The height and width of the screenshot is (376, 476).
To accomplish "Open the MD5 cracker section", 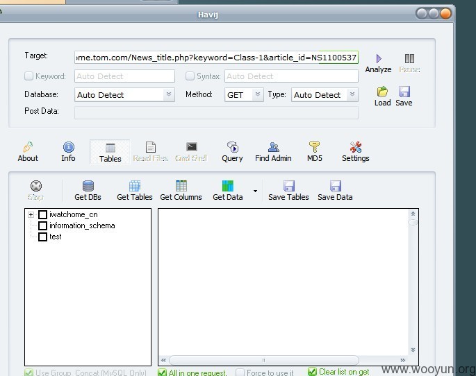I will pyautogui.click(x=315, y=151).
